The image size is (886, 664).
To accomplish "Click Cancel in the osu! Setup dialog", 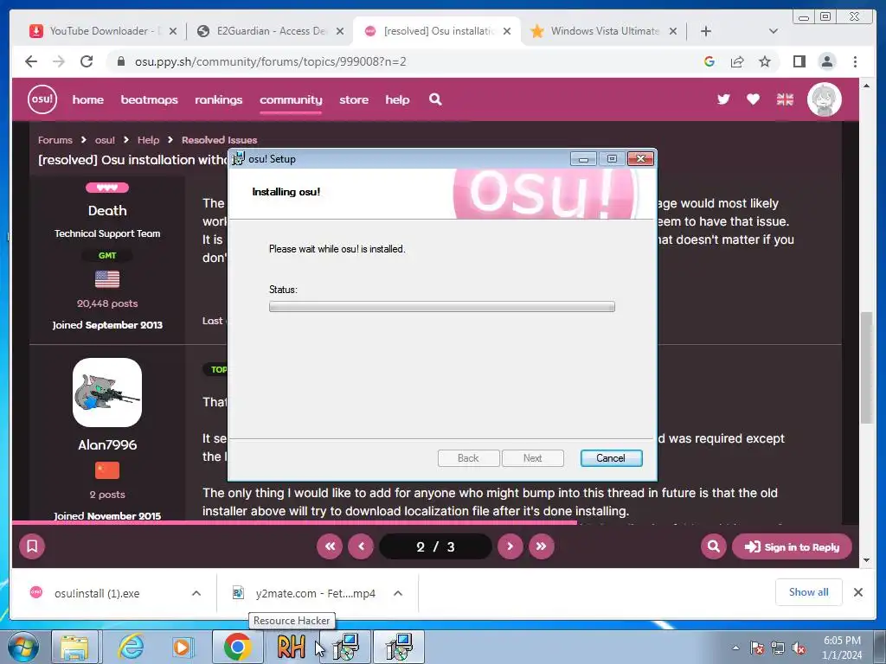I will [x=612, y=458].
